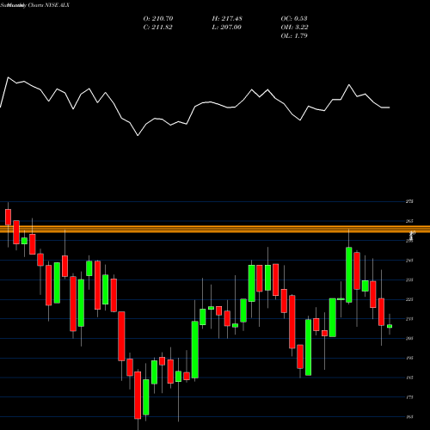Click the 'O: 210.70' open price value
This screenshot has height=430, width=430.
pyautogui.click(x=158, y=18)
